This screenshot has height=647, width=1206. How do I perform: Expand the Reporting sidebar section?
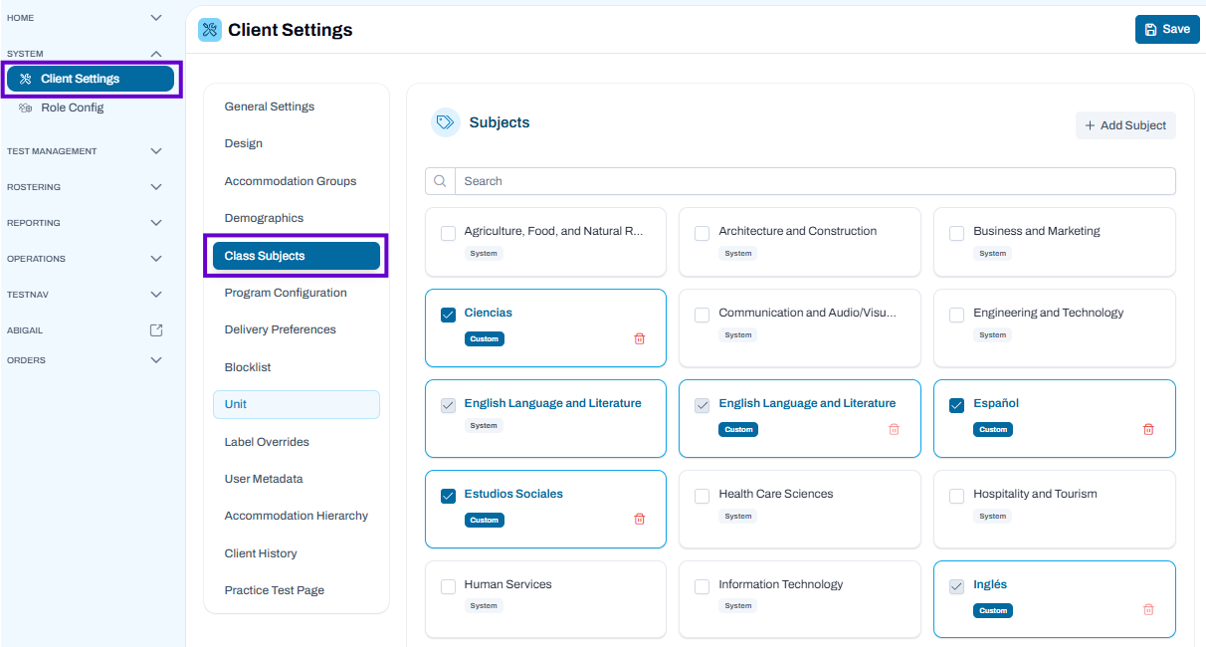point(155,223)
